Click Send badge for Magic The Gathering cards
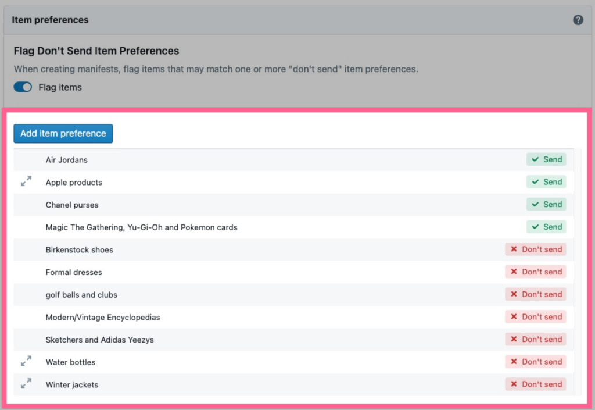Viewport: 595px width, 410px height. tap(546, 227)
